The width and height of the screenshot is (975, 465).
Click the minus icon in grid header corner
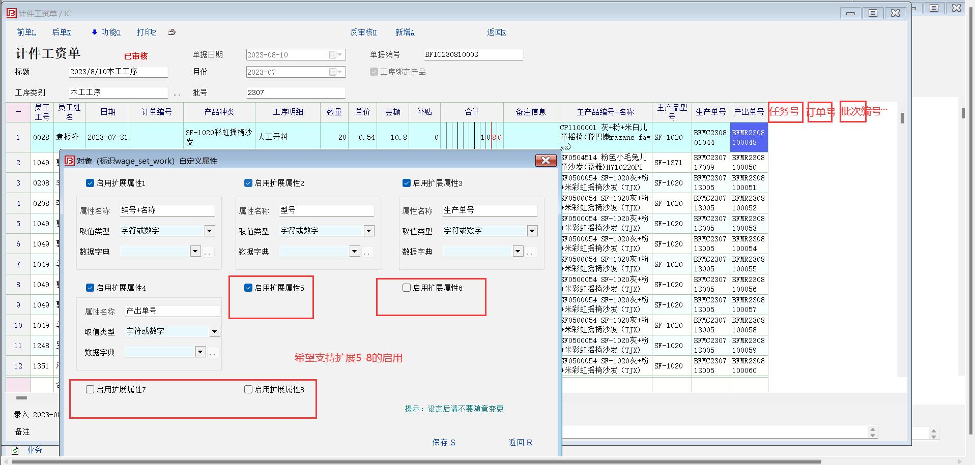[x=18, y=112]
